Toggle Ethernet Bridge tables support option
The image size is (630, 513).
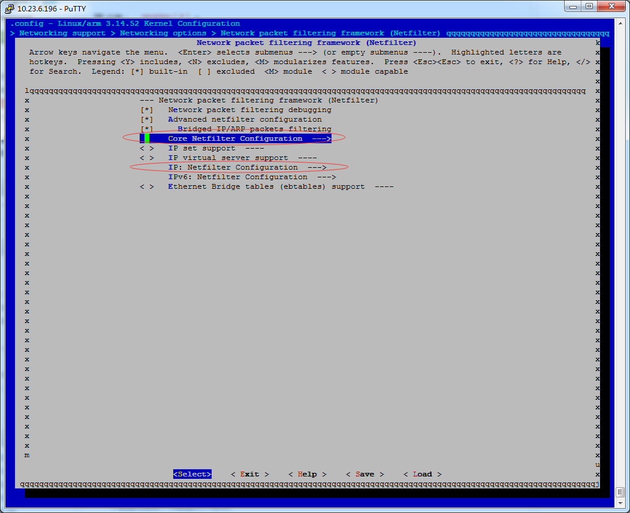point(147,187)
